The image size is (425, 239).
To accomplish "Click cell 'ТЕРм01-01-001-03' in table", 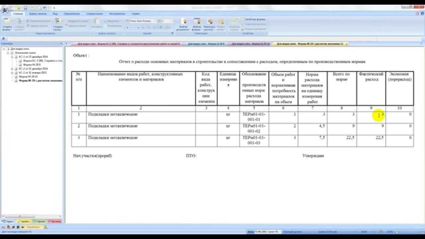I will tap(254, 140).
